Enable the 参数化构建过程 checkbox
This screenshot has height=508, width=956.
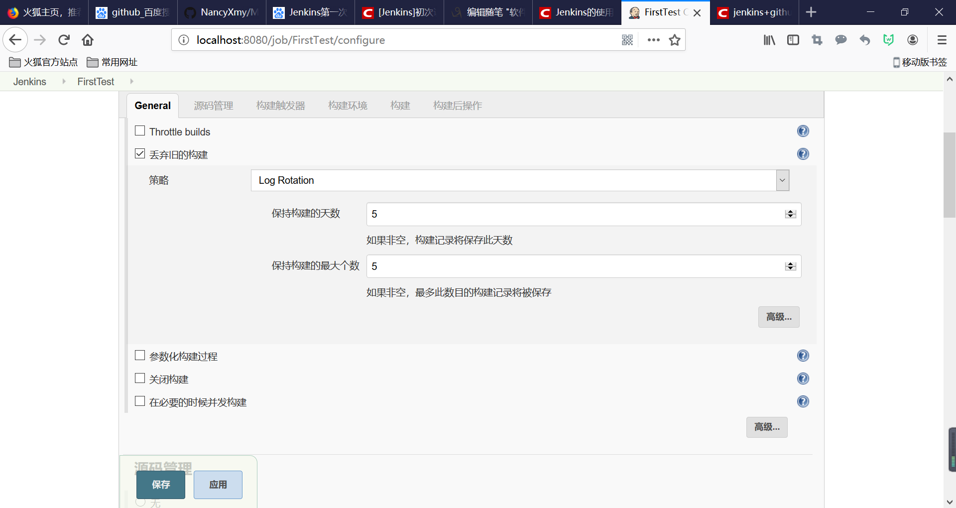tap(140, 355)
